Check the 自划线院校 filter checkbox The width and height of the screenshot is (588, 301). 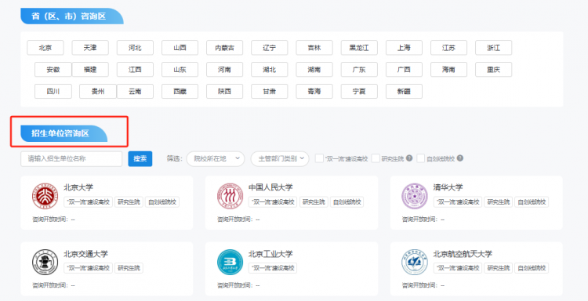click(x=421, y=158)
